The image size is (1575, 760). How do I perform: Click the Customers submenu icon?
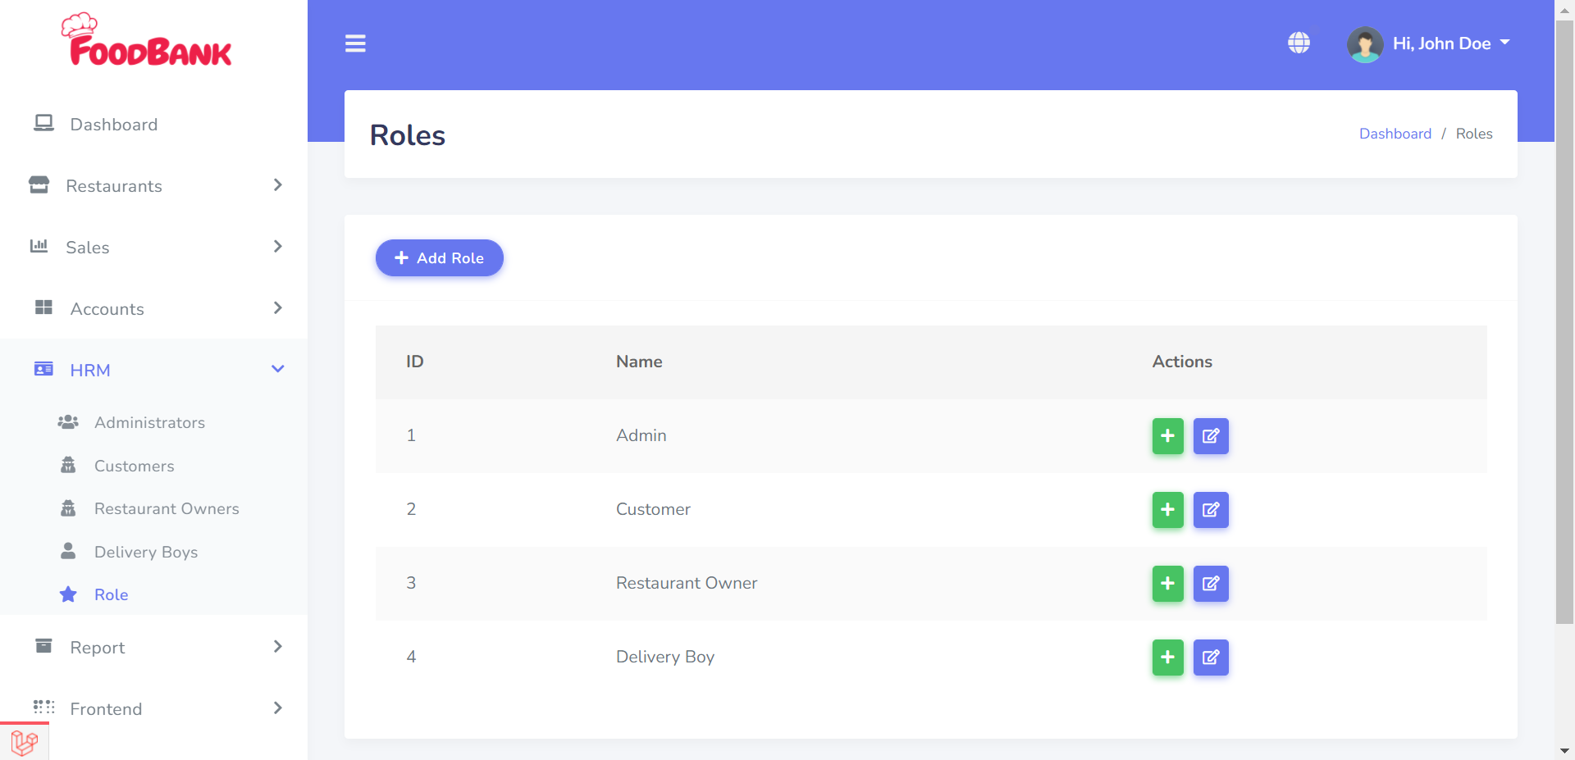click(68, 465)
